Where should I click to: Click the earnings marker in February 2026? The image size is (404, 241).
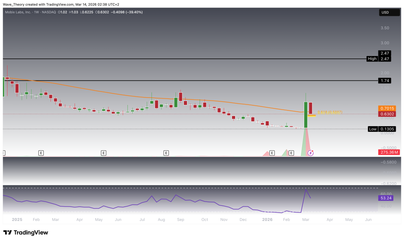point(292,152)
